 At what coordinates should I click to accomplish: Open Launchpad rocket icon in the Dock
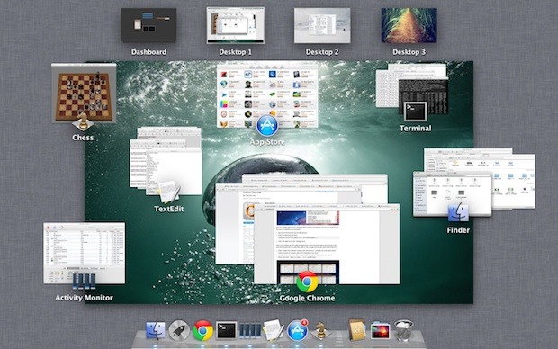tap(179, 330)
